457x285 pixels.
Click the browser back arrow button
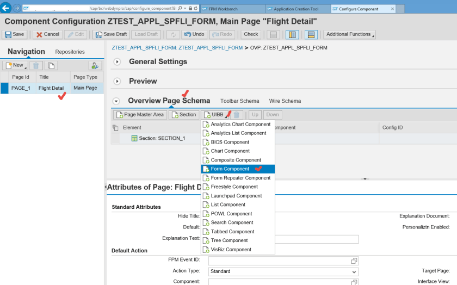point(5,8)
